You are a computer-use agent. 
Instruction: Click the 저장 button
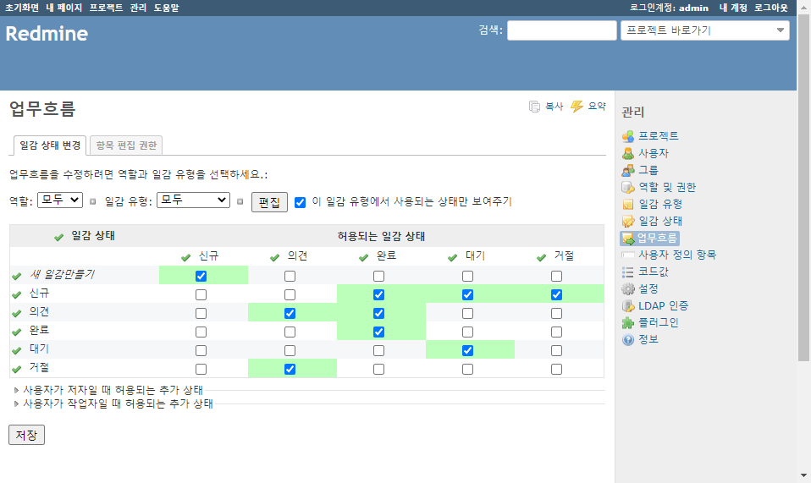pos(26,435)
